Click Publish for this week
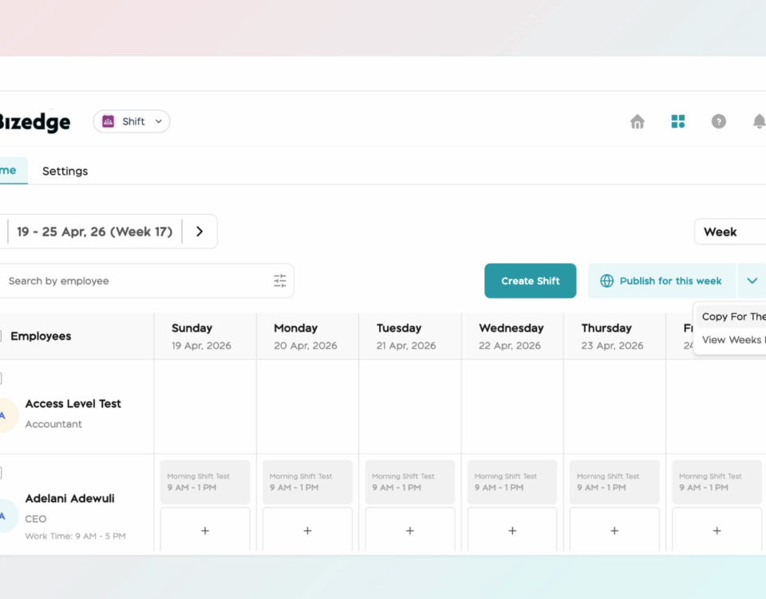This screenshot has height=599, width=766. click(x=662, y=281)
